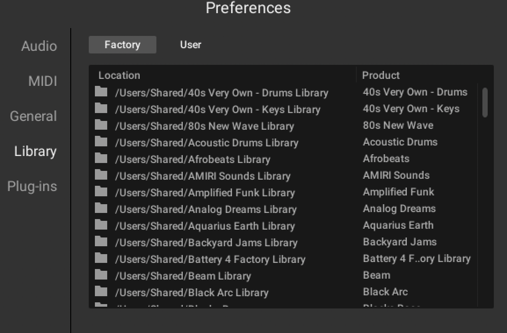The image size is (507, 333).
Task: Open the MIDI preferences section
Action: point(43,81)
